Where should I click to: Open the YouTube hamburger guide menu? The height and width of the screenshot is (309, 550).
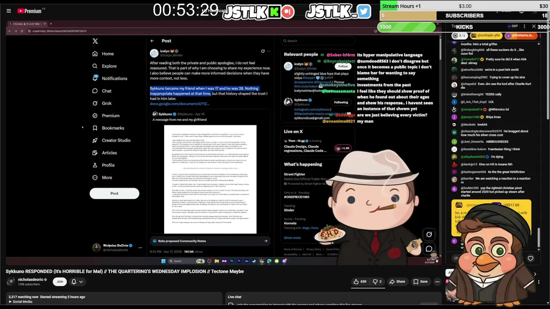(9, 11)
